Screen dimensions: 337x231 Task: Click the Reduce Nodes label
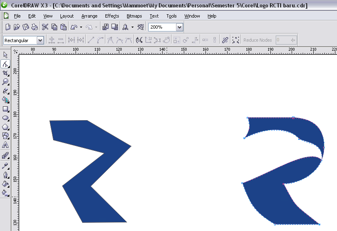(257, 40)
